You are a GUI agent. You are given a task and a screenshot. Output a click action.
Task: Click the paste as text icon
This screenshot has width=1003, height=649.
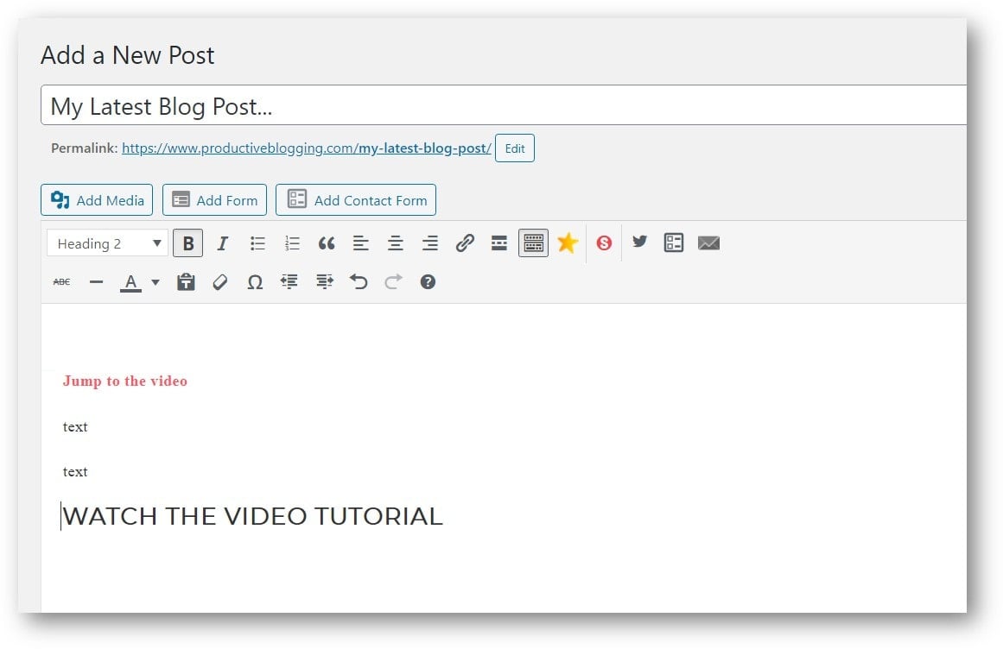[186, 281]
